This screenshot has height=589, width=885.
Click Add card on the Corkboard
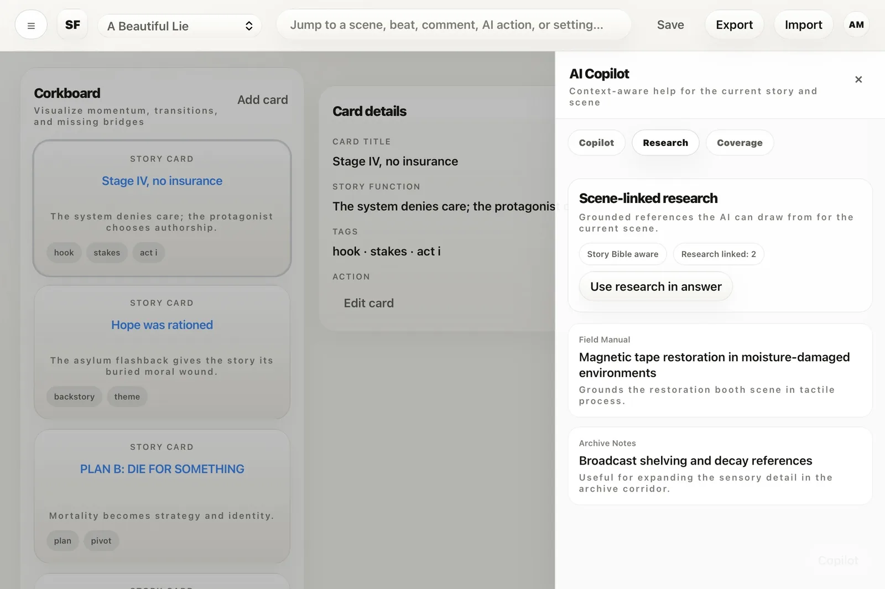pos(263,100)
